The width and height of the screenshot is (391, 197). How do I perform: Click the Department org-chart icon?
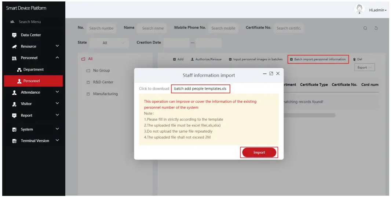coord(19,70)
